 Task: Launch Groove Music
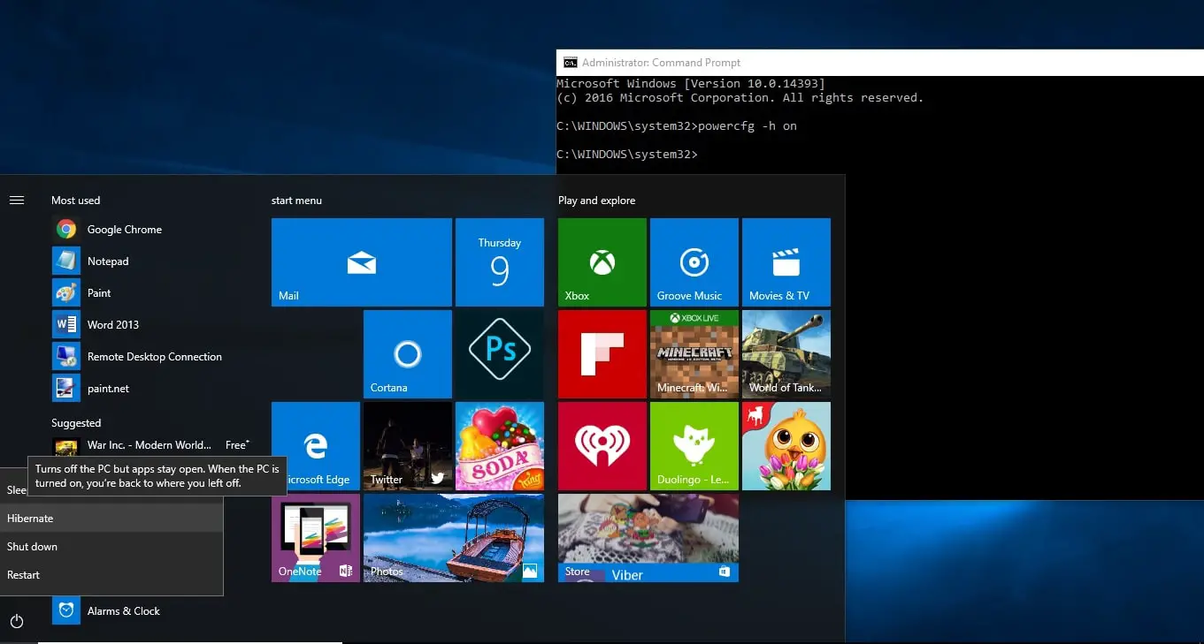click(x=694, y=261)
